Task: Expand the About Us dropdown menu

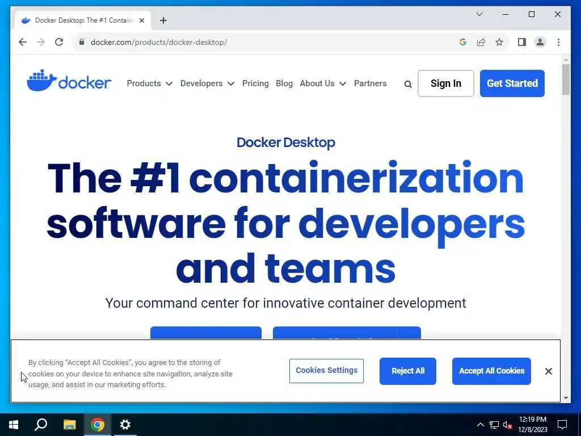Action: point(323,83)
